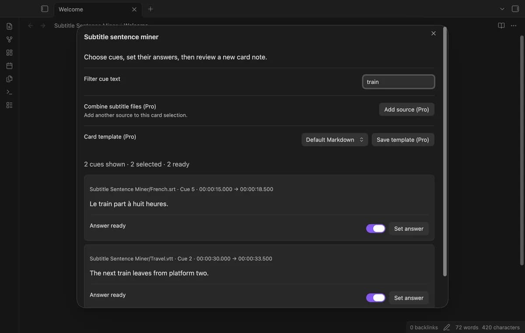Screen dimensions: 525x333
Task: Click the dialog's vertical scrollbar
Action: coord(445,151)
